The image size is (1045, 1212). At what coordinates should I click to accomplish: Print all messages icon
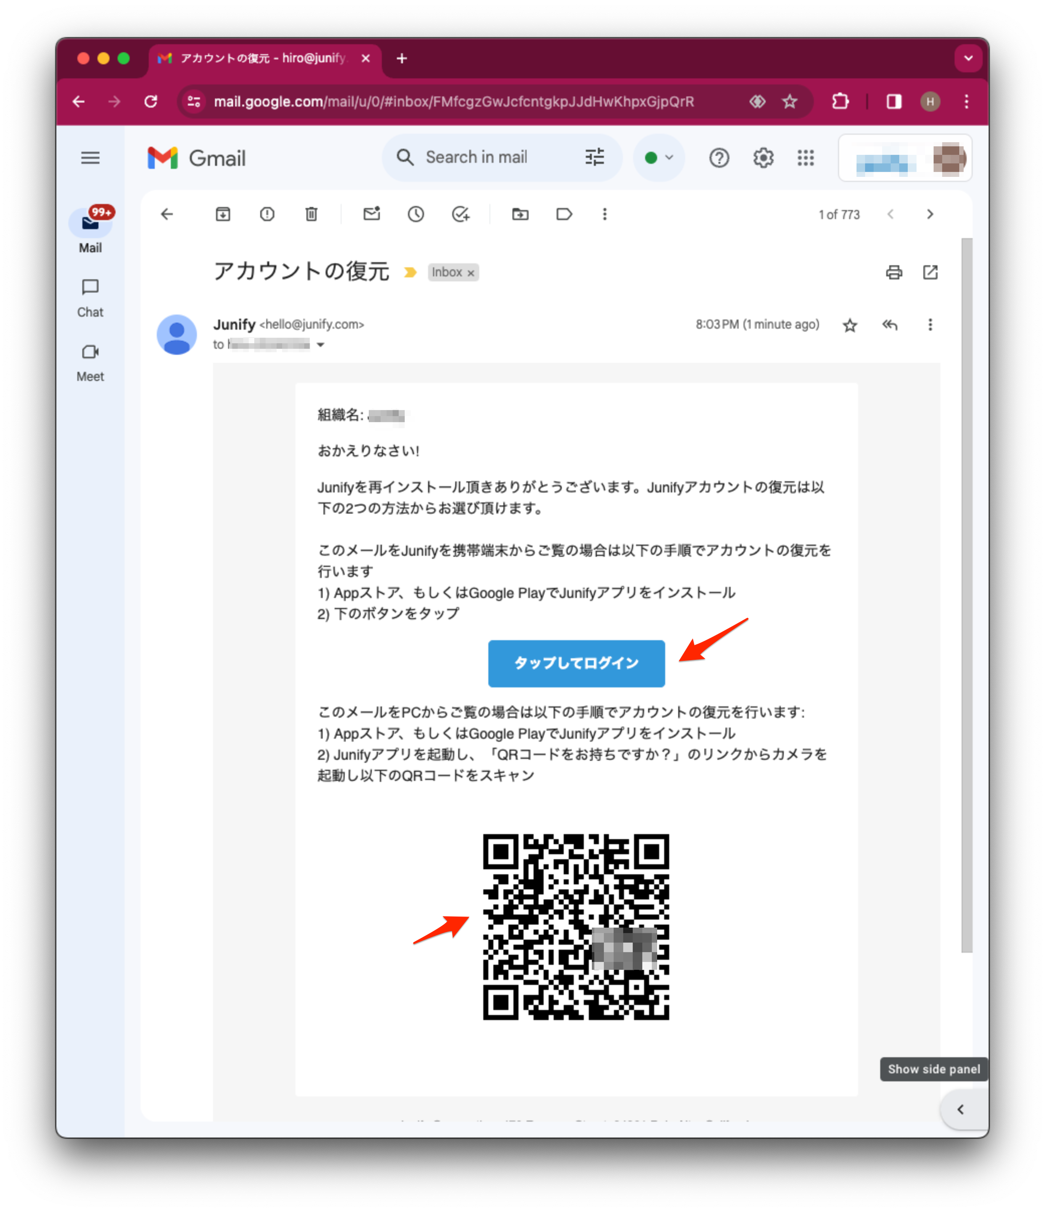pyautogui.click(x=894, y=272)
